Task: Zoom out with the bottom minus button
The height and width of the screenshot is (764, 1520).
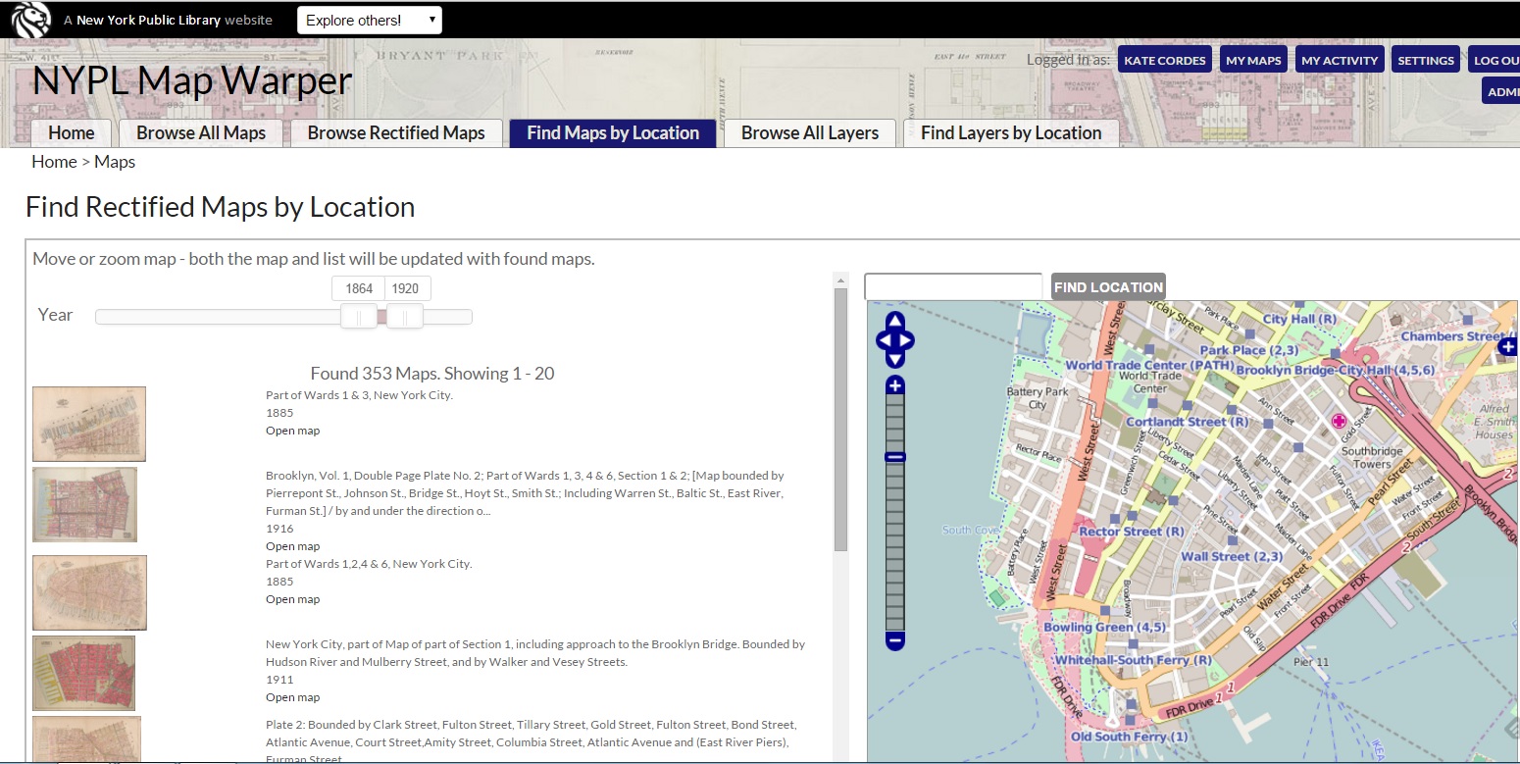Action: [894, 640]
